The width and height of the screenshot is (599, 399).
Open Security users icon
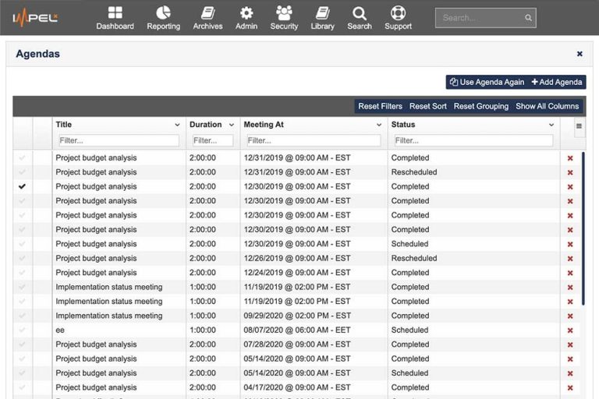(x=284, y=12)
